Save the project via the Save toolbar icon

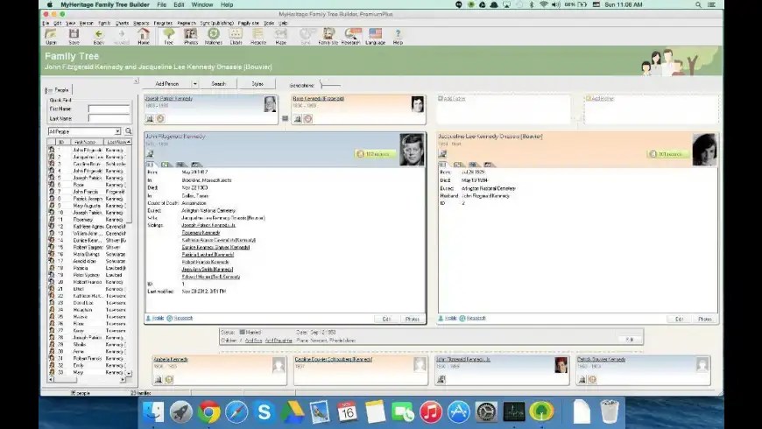pyautogui.click(x=74, y=37)
